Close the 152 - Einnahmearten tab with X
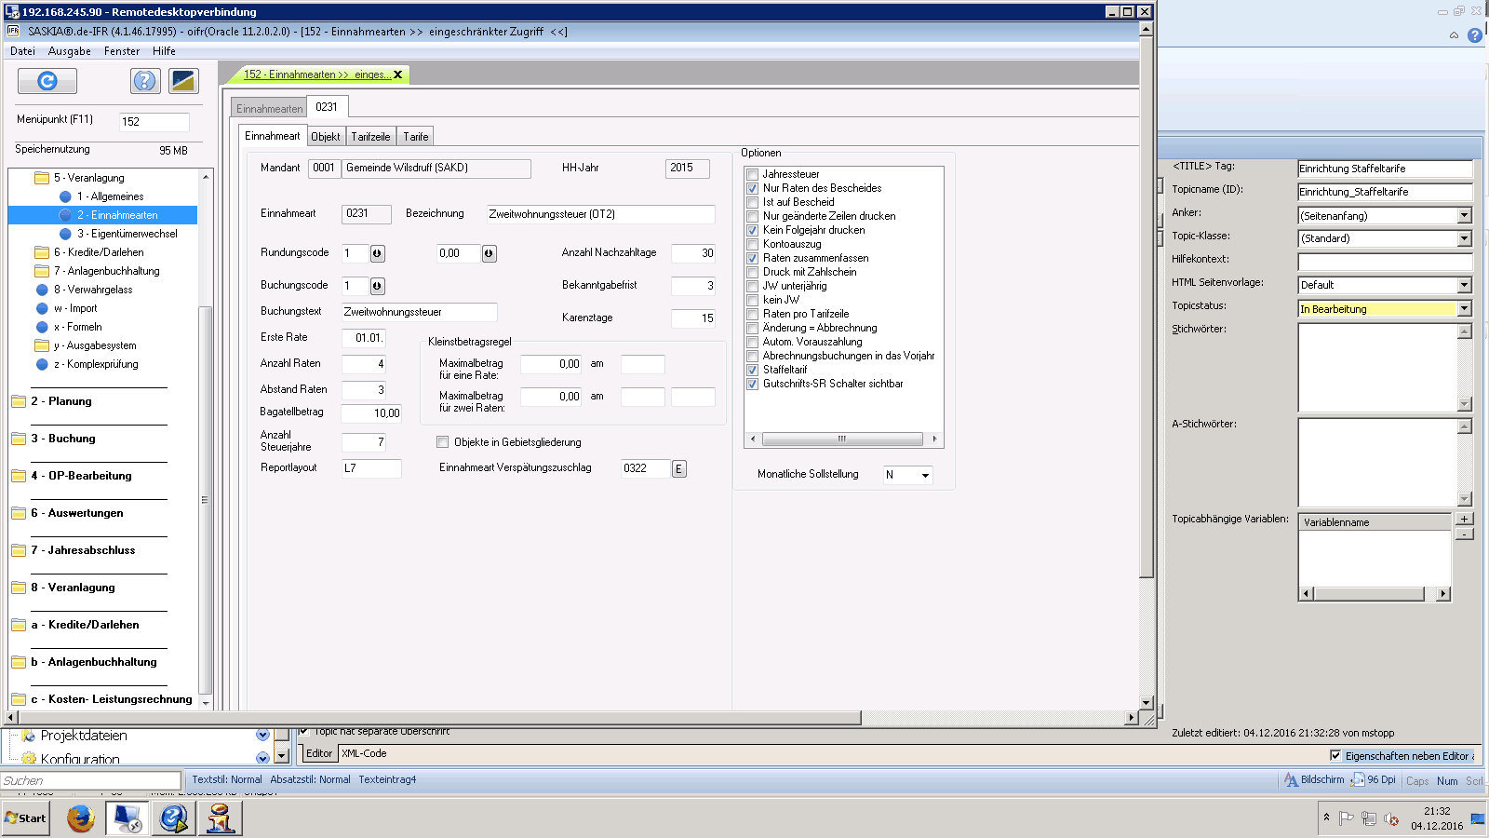The image size is (1489, 838). coord(398,74)
